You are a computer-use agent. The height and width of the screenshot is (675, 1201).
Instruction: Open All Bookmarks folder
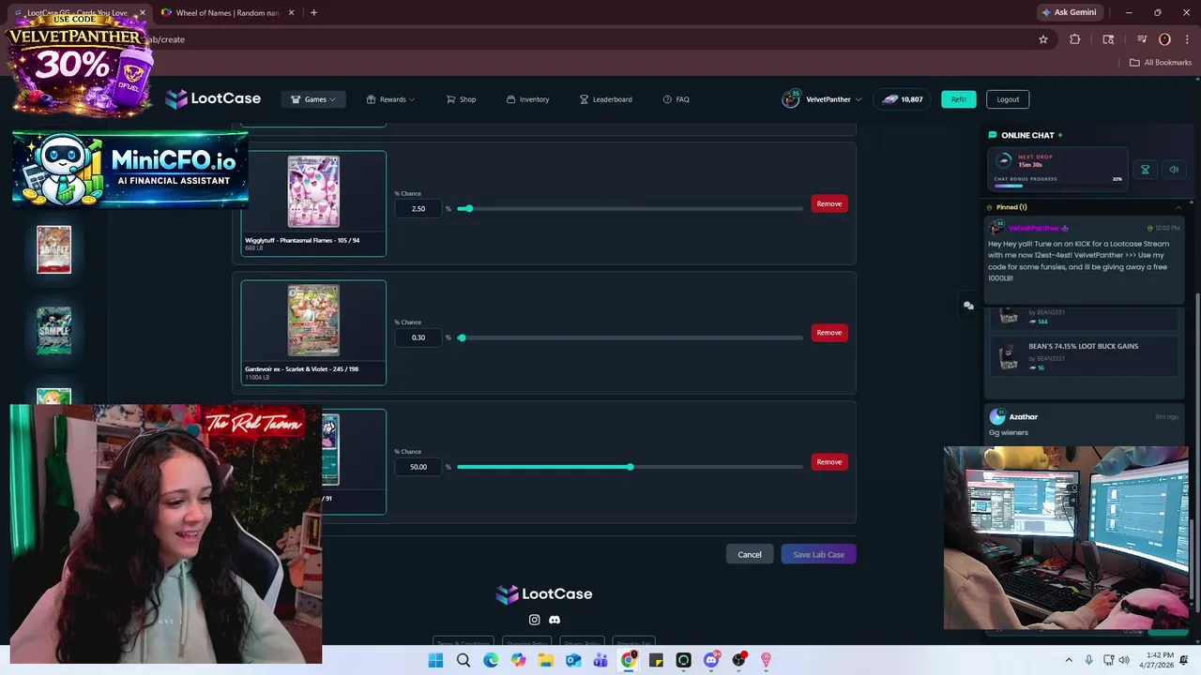pyautogui.click(x=1160, y=63)
